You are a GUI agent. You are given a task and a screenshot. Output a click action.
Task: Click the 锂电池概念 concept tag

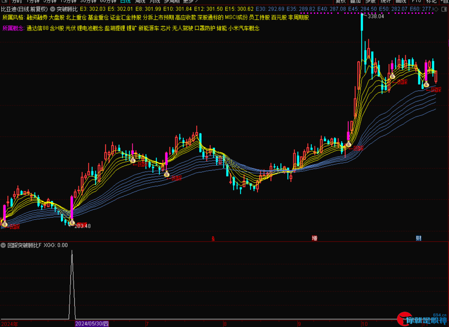(90, 28)
